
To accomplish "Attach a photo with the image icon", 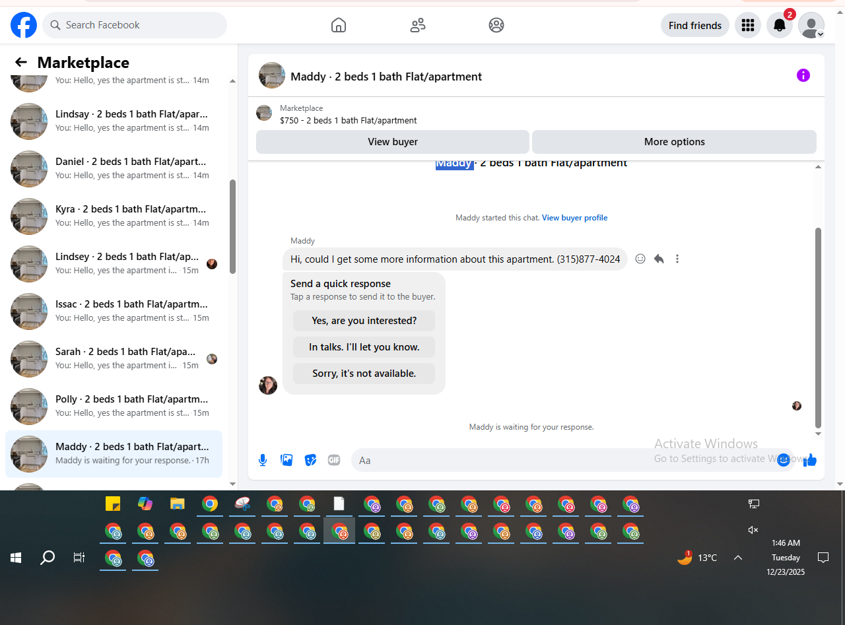I will [287, 460].
